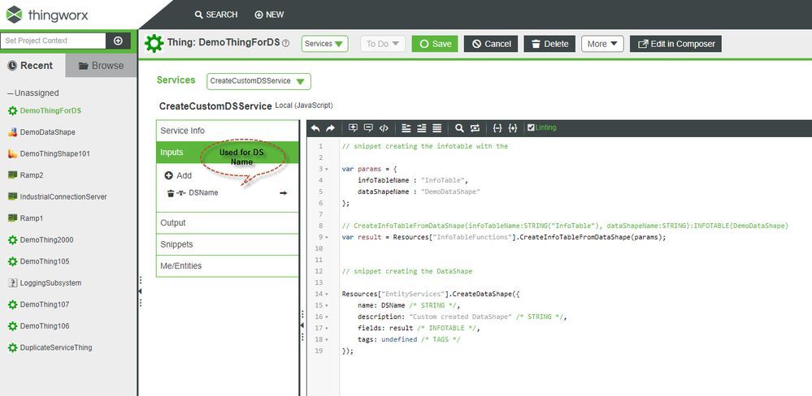Viewport: 812px width, 396px height.
Task: Click the auto-format lines icon
Action: coord(437,128)
